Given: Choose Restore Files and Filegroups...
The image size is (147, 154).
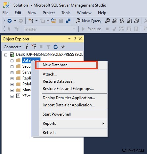Looking at the screenshot, I should [x=69, y=89].
